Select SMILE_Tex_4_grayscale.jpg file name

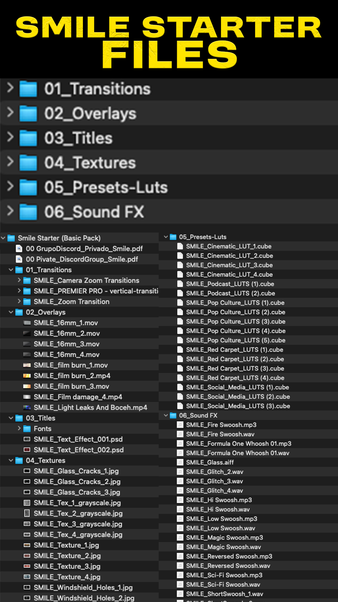78,535
